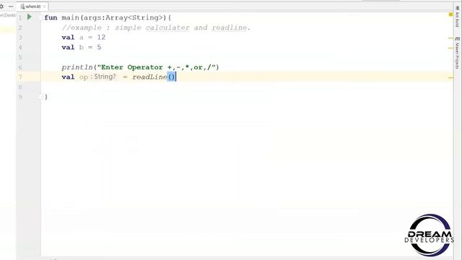Click line number 8 in the gutter

tap(20, 87)
